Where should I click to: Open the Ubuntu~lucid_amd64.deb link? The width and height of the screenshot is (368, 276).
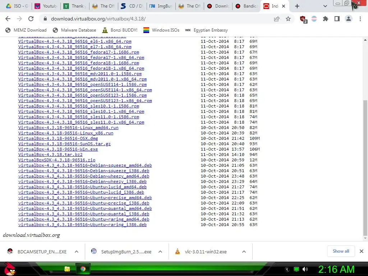click(82, 187)
